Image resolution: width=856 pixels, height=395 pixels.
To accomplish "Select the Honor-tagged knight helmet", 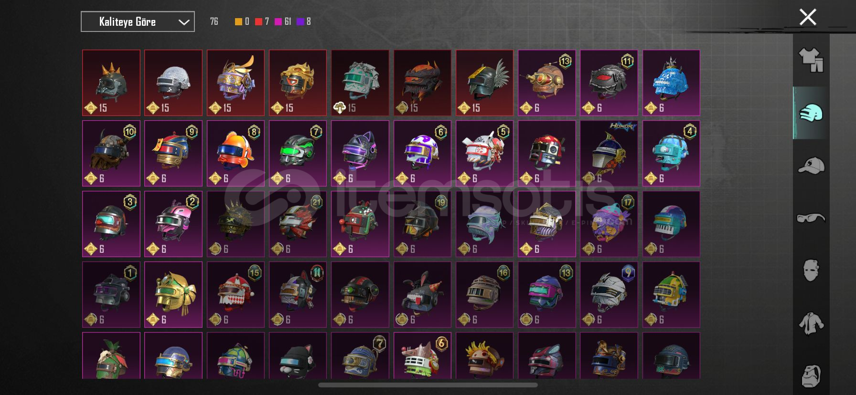I will [609, 153].
